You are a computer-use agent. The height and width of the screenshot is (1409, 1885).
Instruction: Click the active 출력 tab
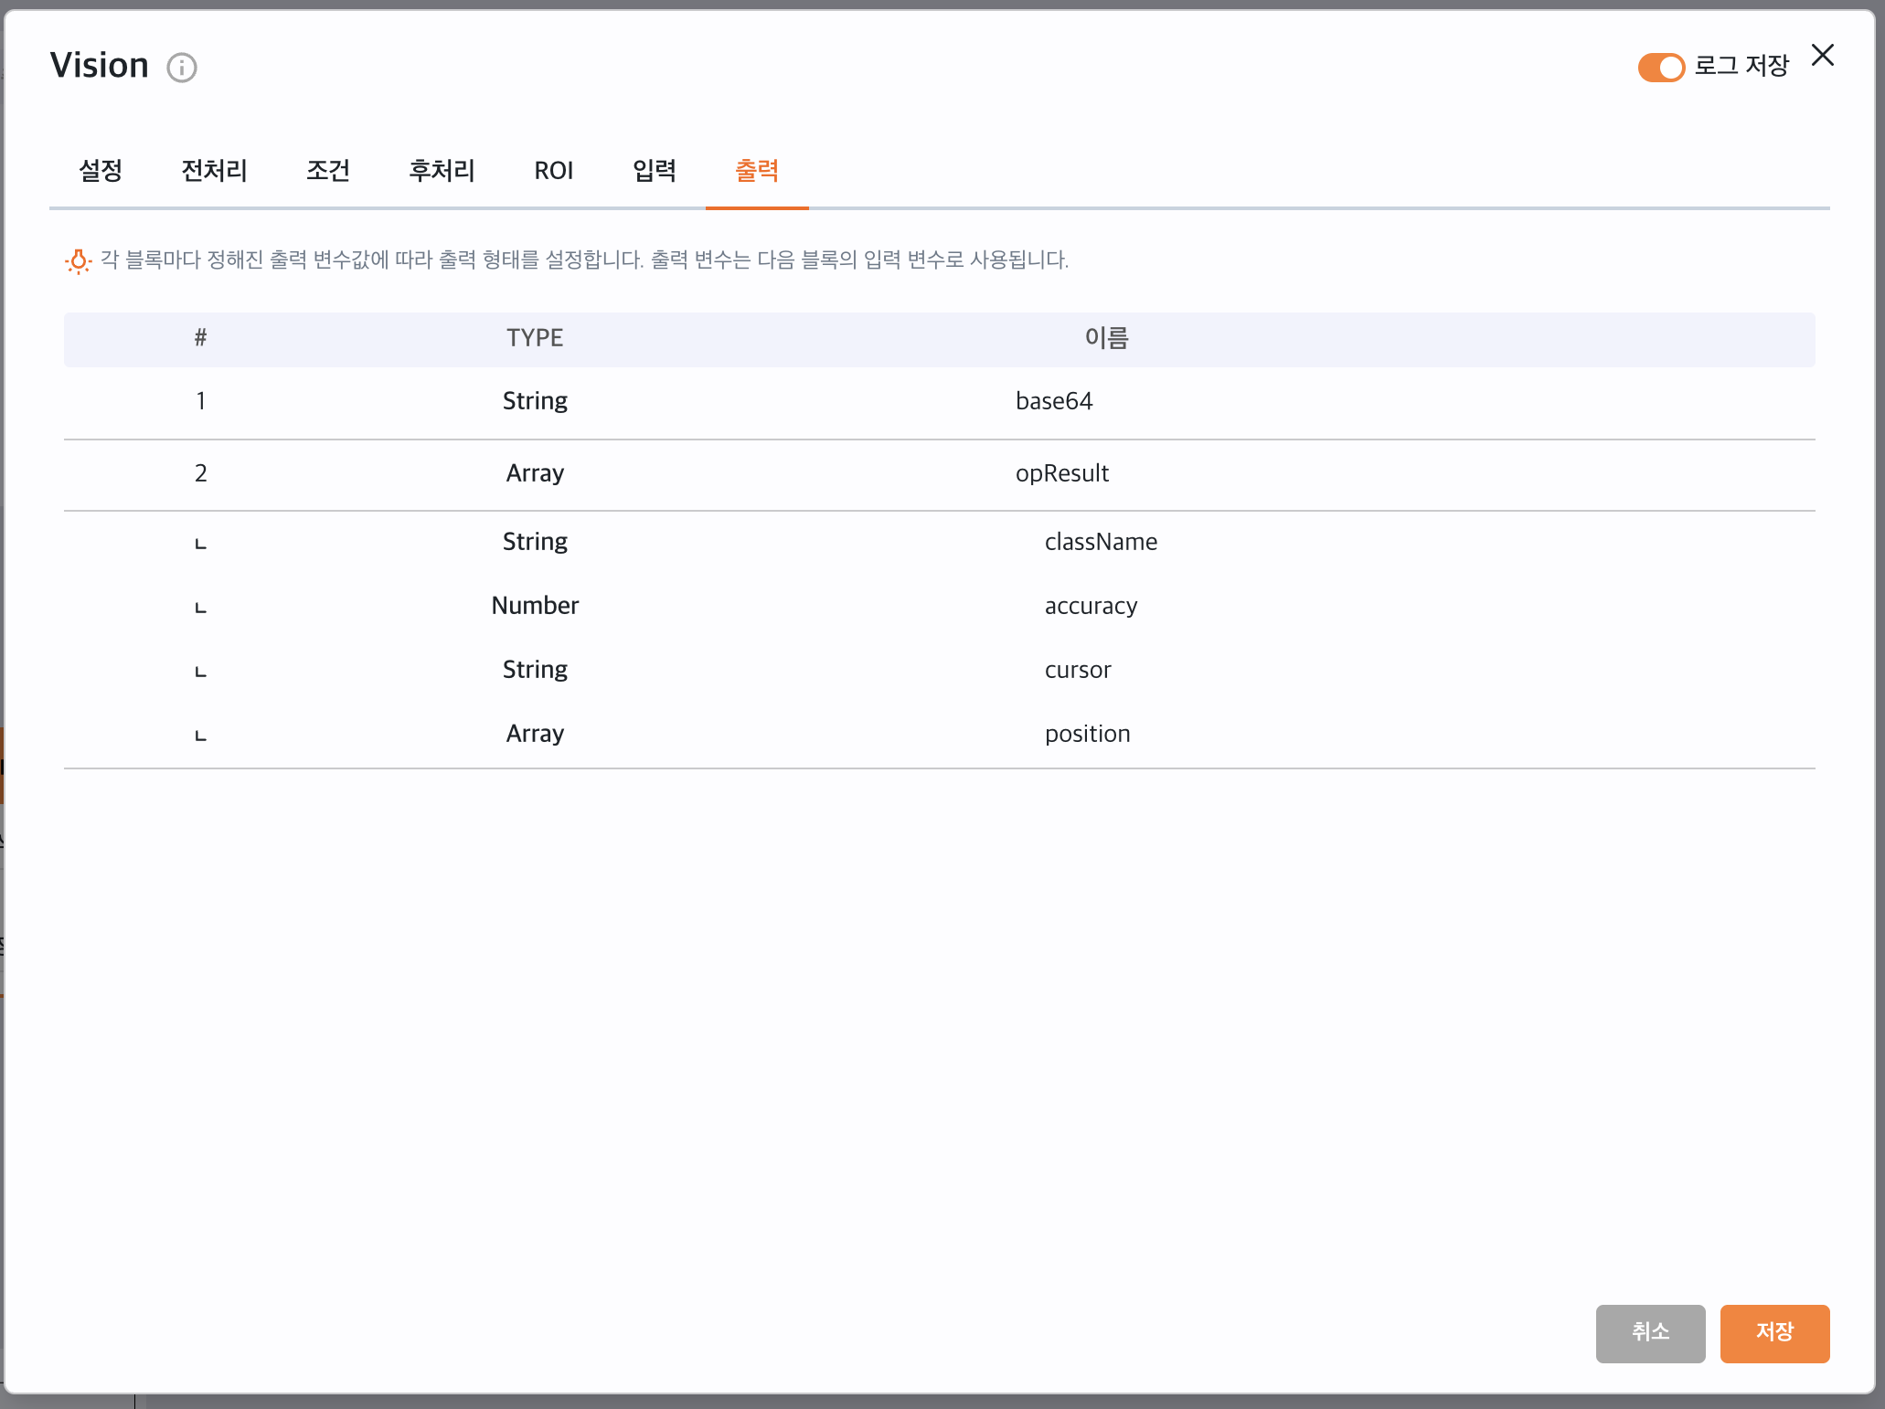click(x=757, y=171)
